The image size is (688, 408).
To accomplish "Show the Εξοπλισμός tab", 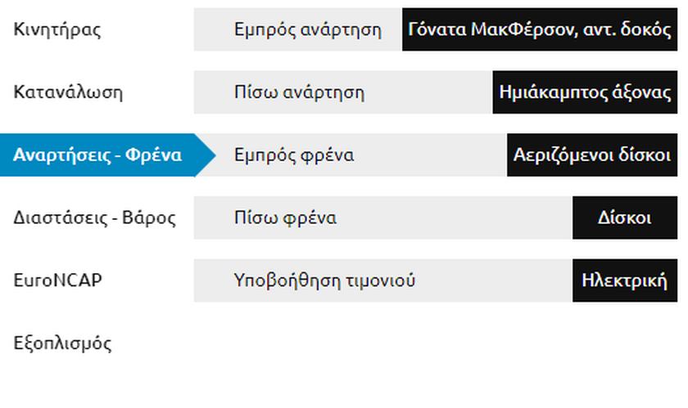I will [x=63, y=343].
